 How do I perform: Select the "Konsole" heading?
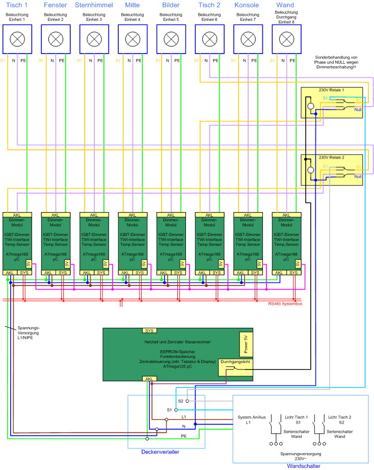247,5
